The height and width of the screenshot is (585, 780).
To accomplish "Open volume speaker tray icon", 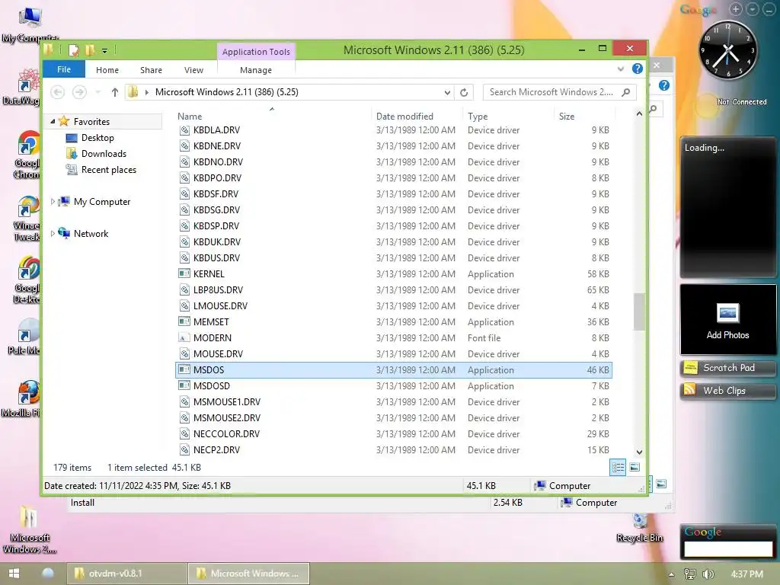I will pyautogui.click(x=708, y=574).
